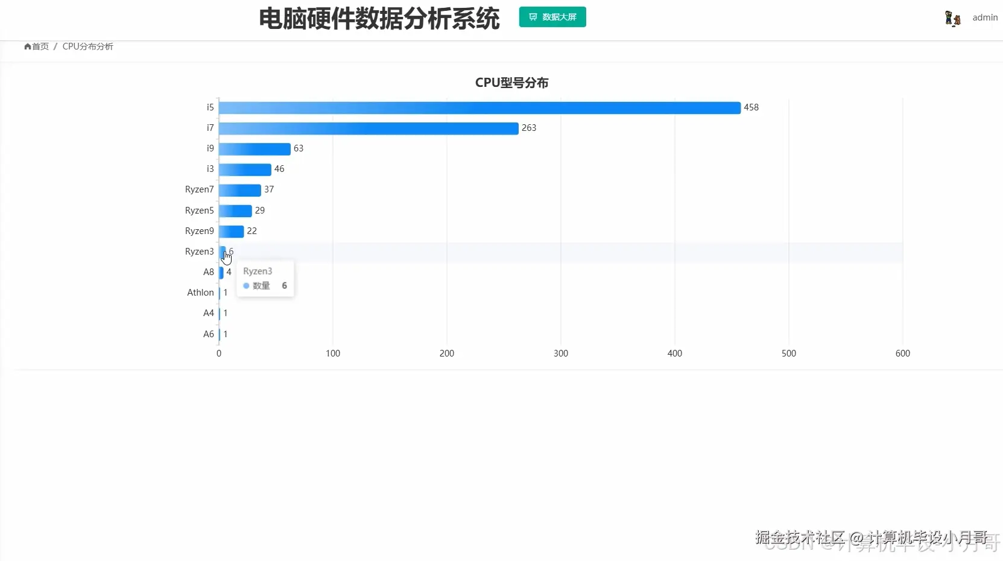Click the Ryzen3 bar
Screen dimensions: 1003x561
223,252
